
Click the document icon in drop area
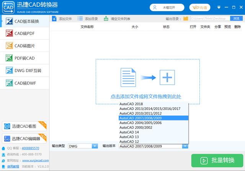point(128,77)
